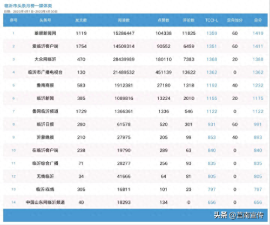Screen dimensions: 270x225
Task: Click the TCCI-L value "1368"
Action: (212, 59)
